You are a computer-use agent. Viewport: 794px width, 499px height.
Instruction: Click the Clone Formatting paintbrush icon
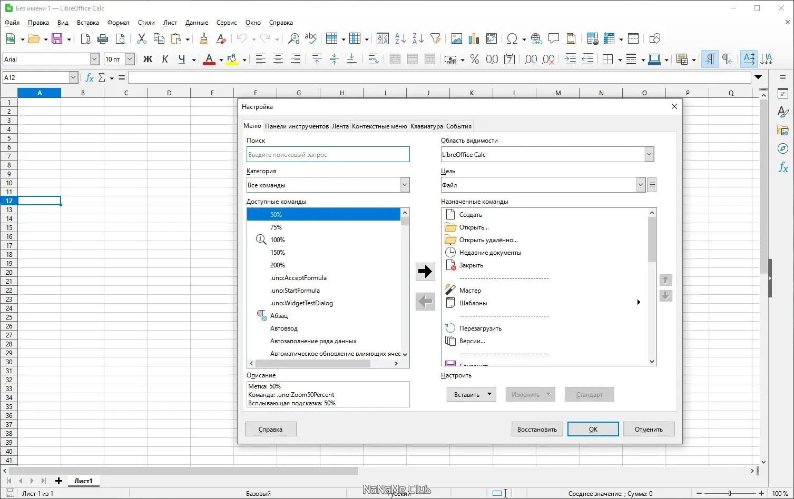pos(204,38)
